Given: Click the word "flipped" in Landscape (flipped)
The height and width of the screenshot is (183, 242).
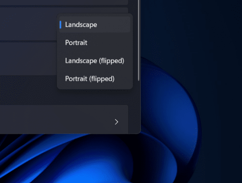Looking at the screenshot, I should click(x=113, y=60).
